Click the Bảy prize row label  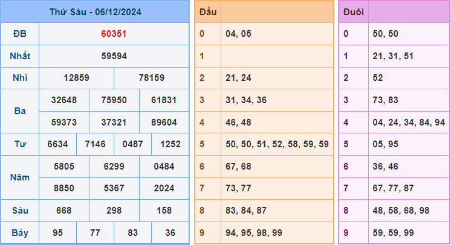[x=20, y=232]
